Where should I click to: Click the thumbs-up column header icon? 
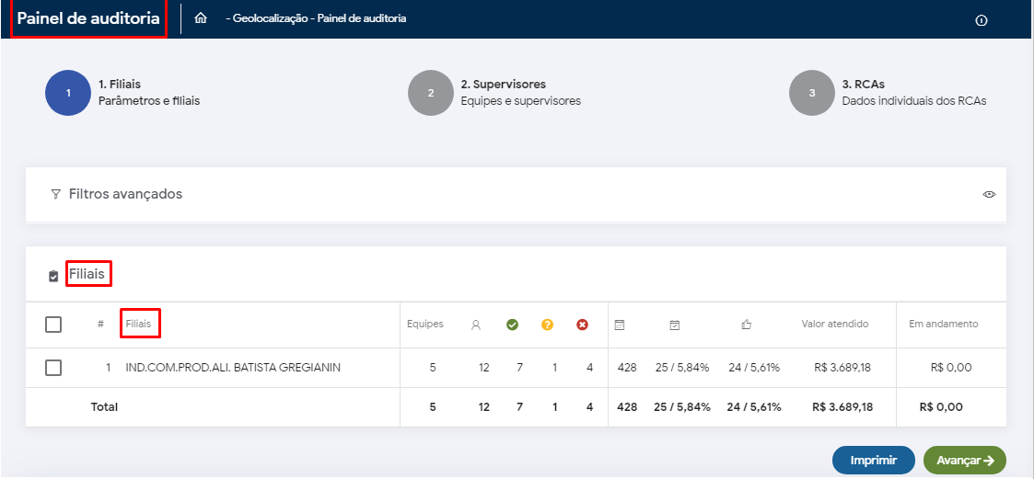(x=746, y=325)
